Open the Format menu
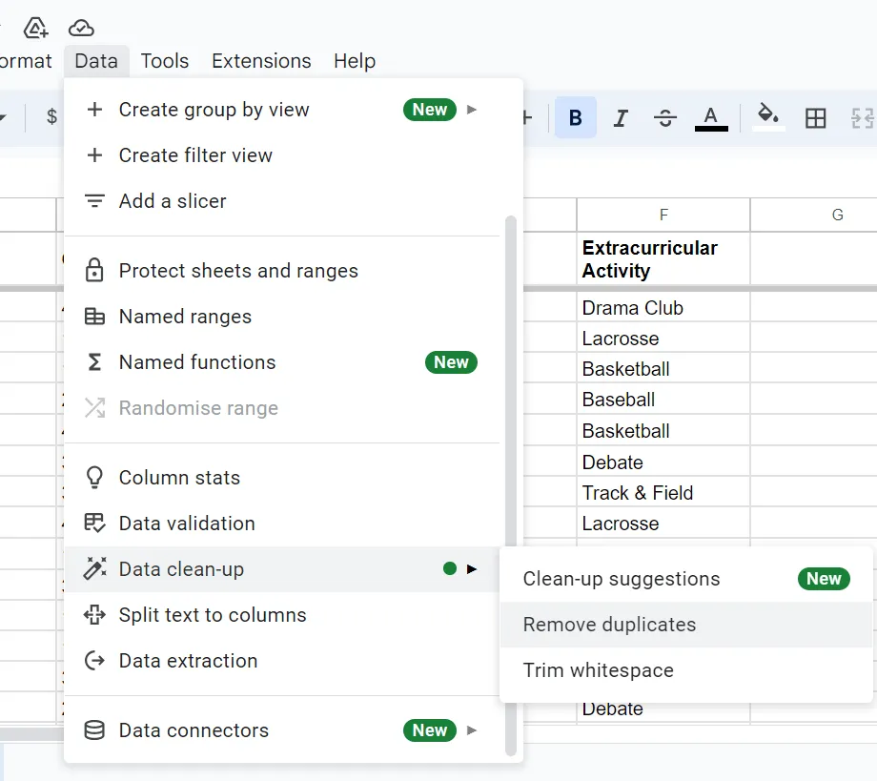 pos(26,60)
